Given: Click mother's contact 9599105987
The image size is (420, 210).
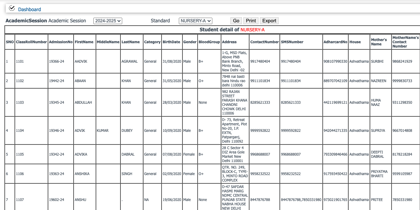Looking at the screenshot, I should pyautogui.click(x=402, y=174).
